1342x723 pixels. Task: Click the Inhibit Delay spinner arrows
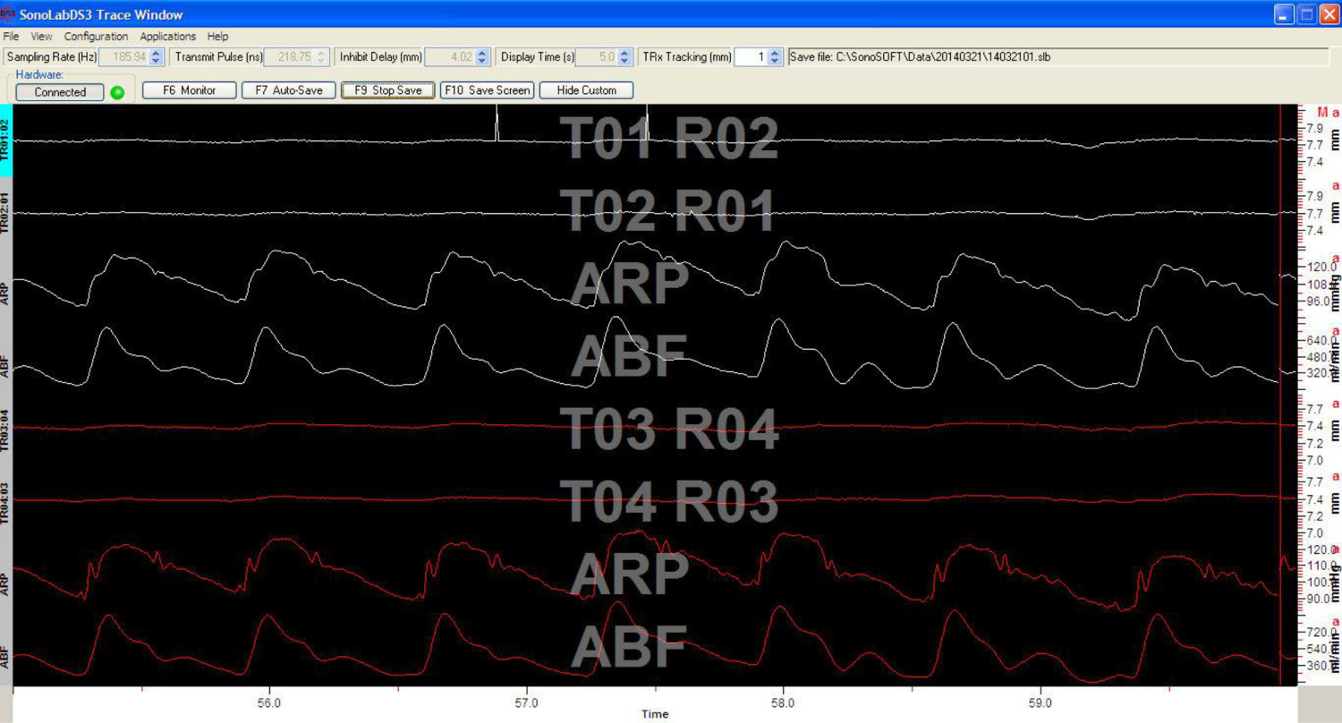tap(483, 57)
